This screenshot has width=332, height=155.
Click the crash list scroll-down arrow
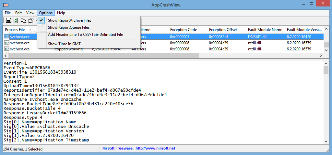click(x=326, y=50)
